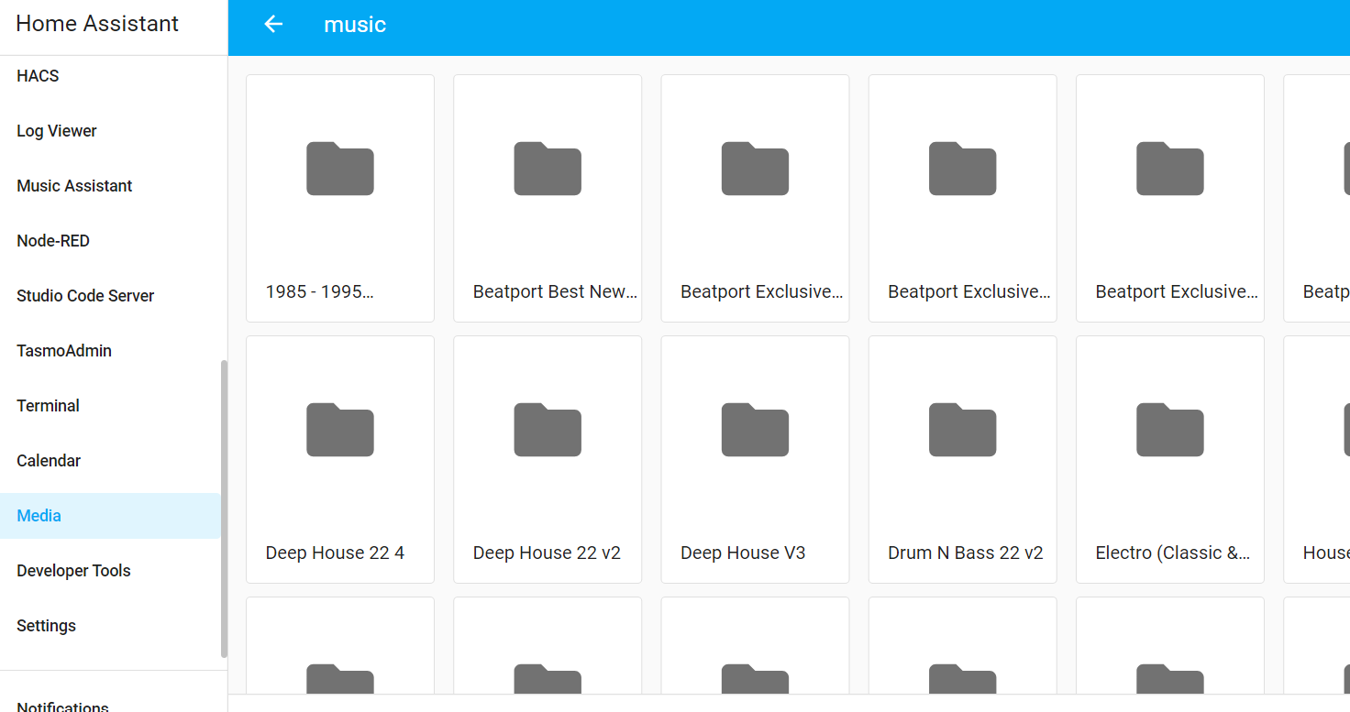Open TasmoAdmin panel
This screenshot has height=712, width=1350.
coord(110,351)
